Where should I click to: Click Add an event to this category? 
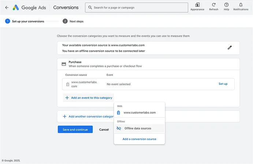(x=88, y=98)
